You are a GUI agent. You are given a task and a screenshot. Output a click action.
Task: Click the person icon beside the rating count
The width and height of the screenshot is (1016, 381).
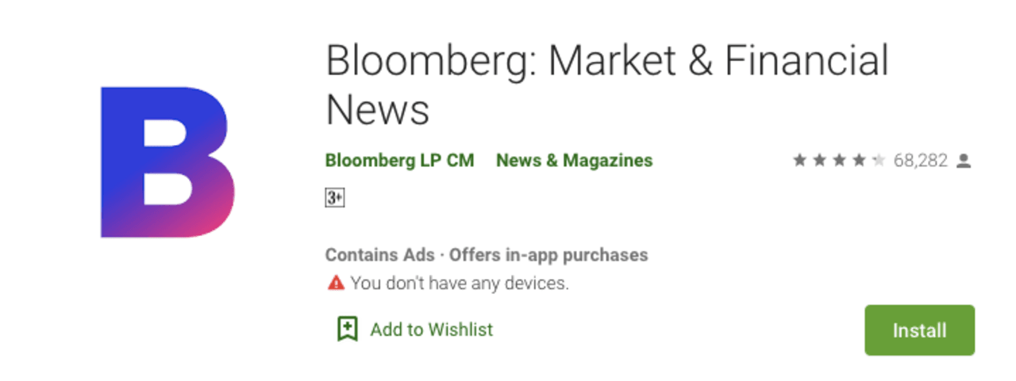click(x=964, y=161)
